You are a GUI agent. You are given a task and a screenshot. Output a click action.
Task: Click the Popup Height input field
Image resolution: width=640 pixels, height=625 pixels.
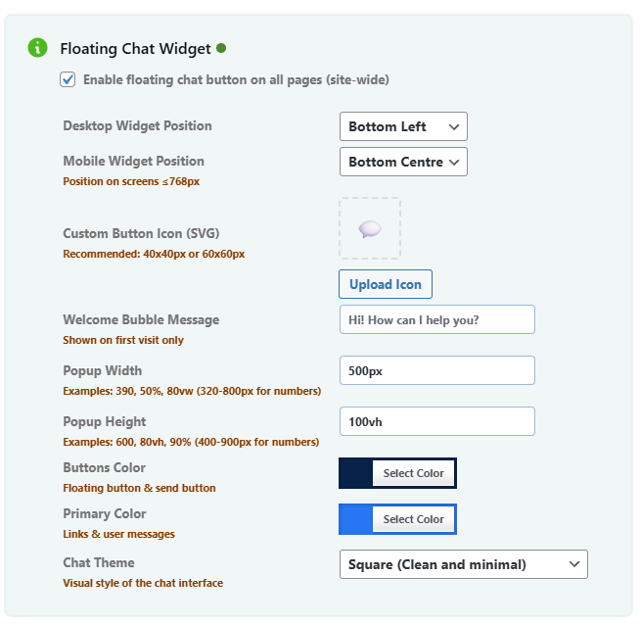pos(436,421)
